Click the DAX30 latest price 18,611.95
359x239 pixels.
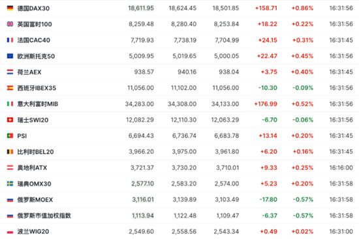[141, 8]
